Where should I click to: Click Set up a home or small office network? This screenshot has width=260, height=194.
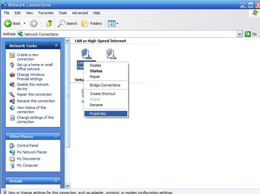(x=35, y=67)
